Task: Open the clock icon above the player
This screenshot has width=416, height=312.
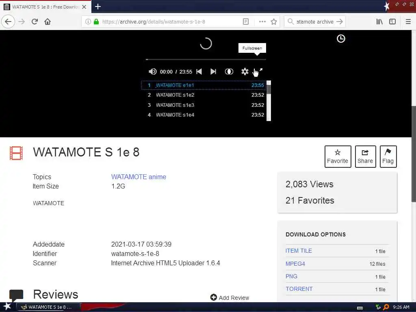Action: [x=341, y=39]
